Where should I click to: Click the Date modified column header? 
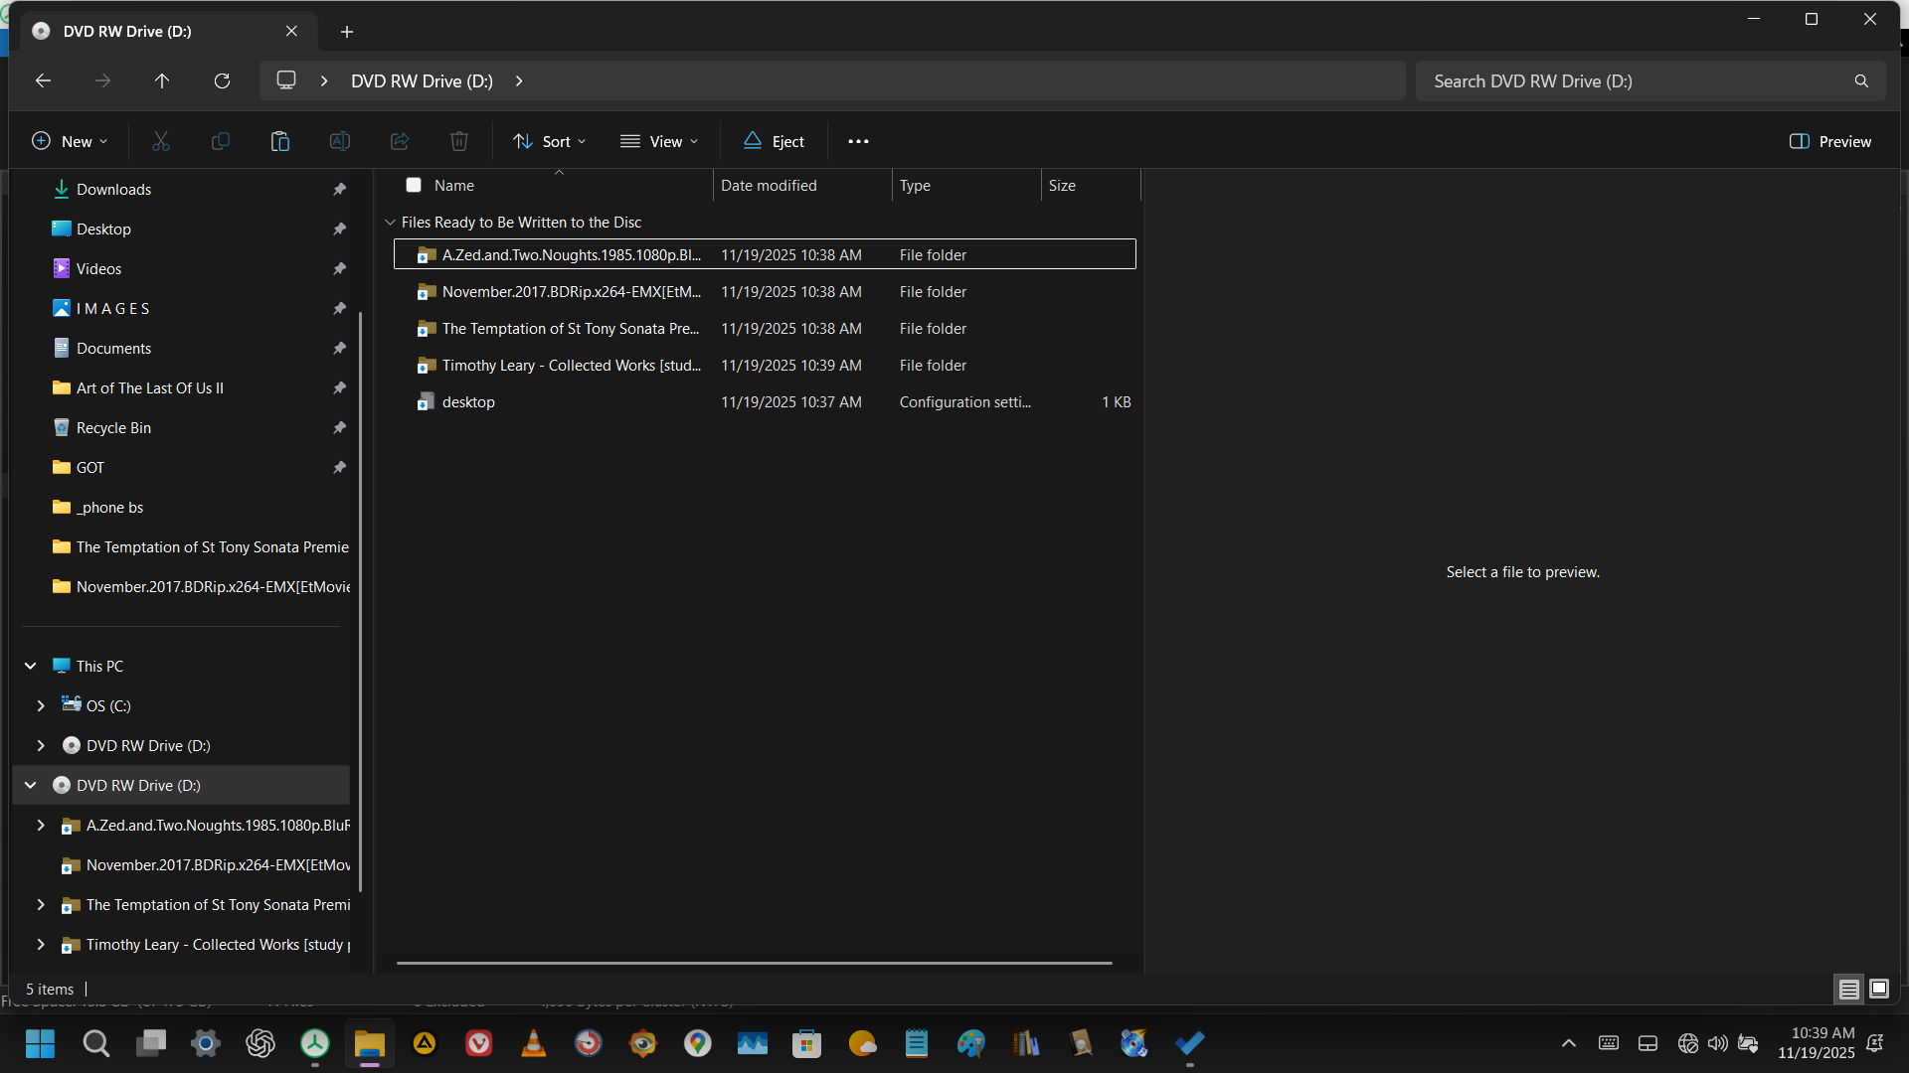[x=769, y=185]
